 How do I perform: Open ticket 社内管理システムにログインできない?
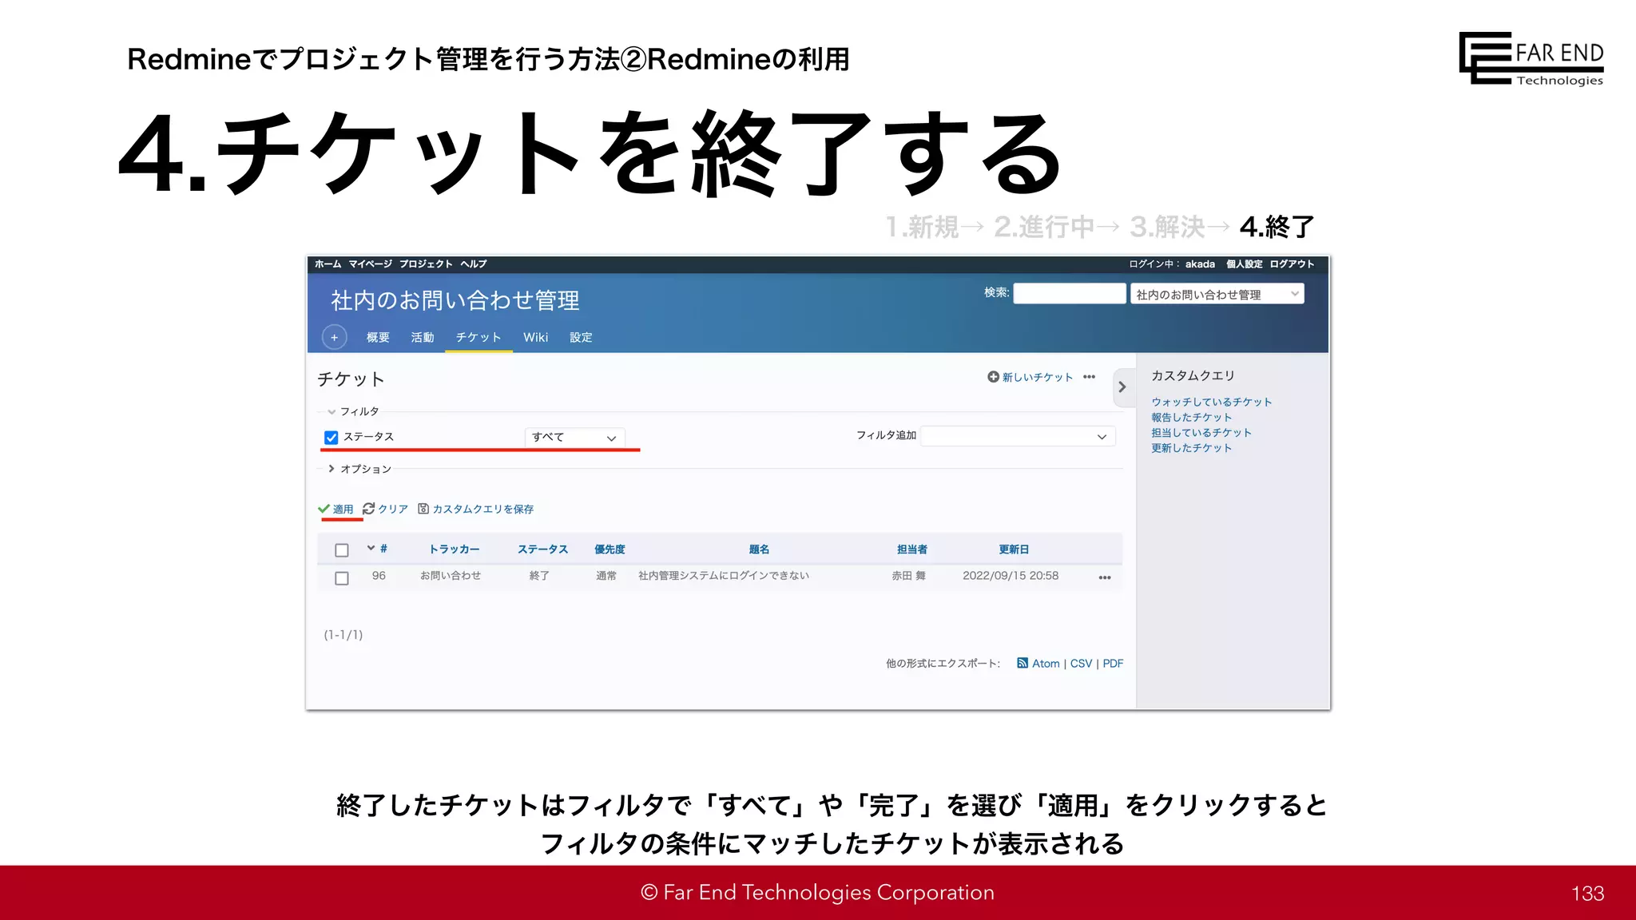tap(724, 576)
